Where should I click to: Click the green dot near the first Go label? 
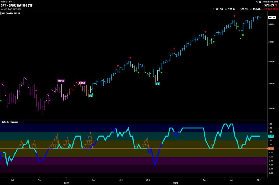(x=93, y=94)
